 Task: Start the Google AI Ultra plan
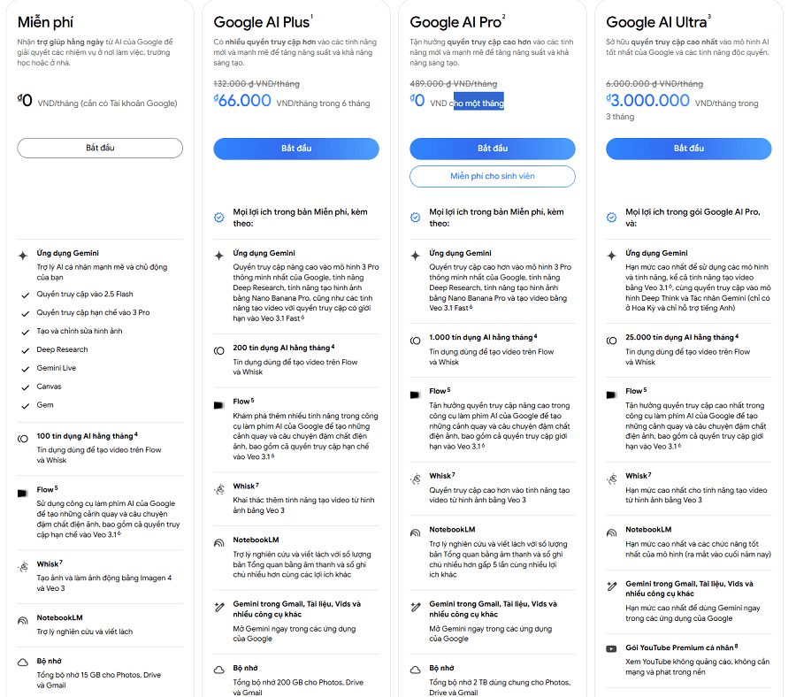click(x=689, y=149)
